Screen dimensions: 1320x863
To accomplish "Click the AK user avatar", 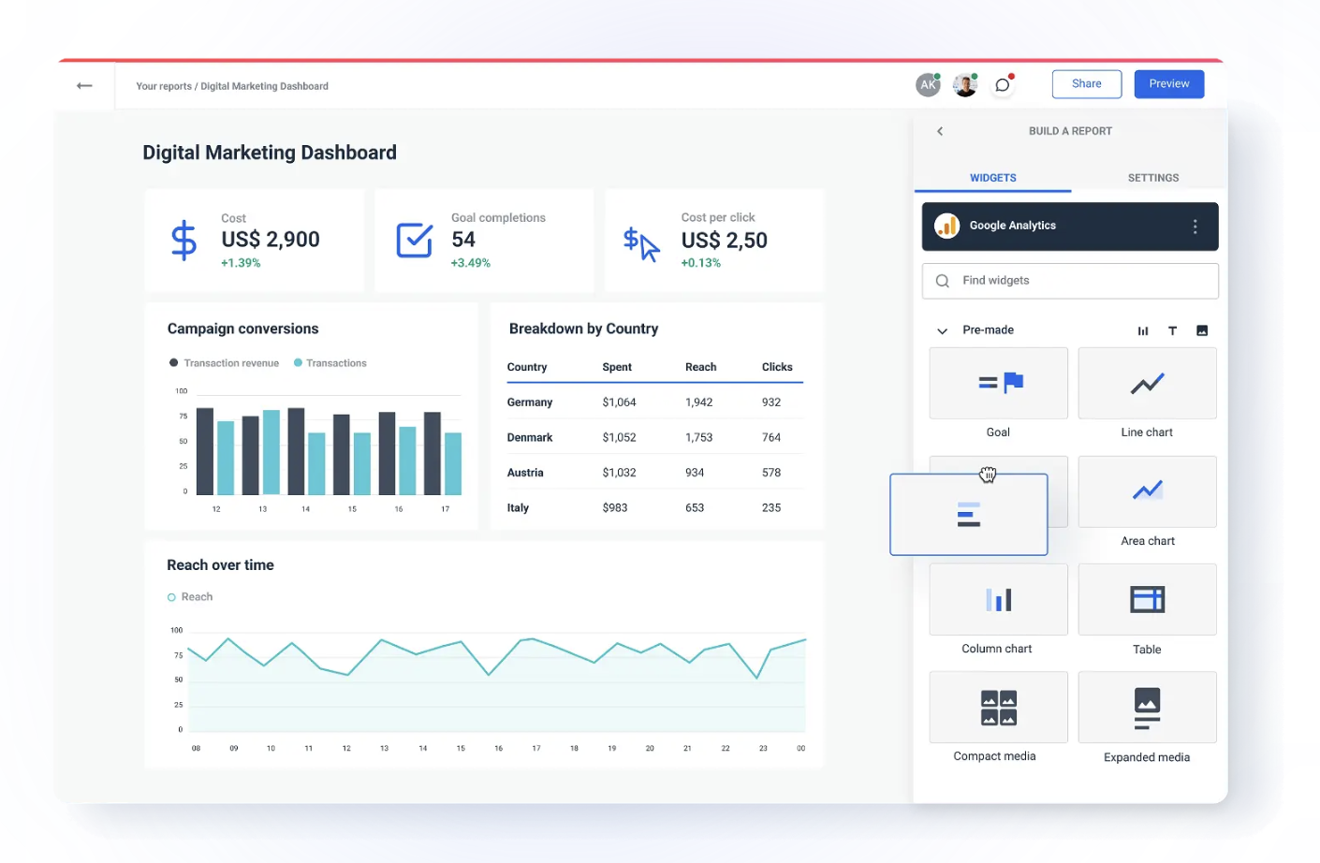I will coord(927,85).
